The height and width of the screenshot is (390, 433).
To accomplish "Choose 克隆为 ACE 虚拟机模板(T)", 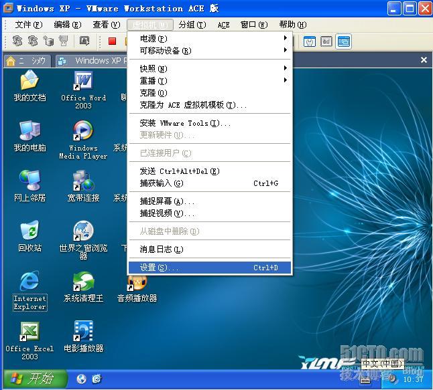I will (210, 105).
